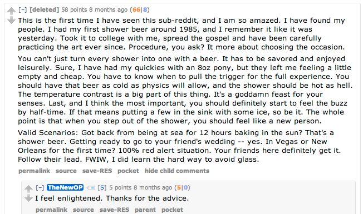Upvote TheNewOP's reply comment
This screenshot has height=214, width=363.
point(28,188)
